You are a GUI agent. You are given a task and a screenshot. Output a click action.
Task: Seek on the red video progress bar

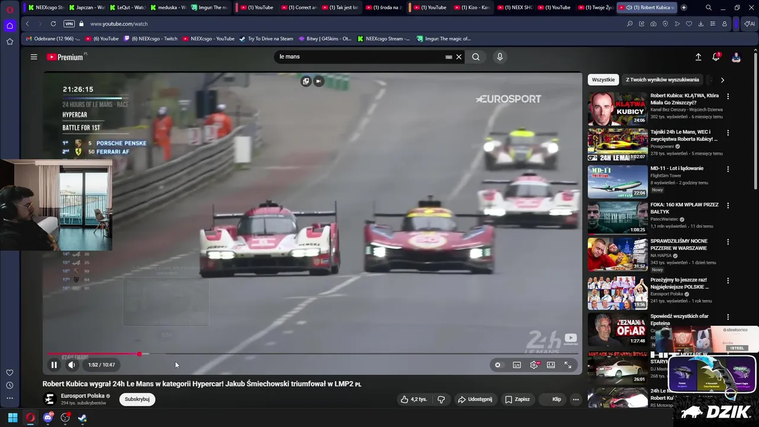312,354
